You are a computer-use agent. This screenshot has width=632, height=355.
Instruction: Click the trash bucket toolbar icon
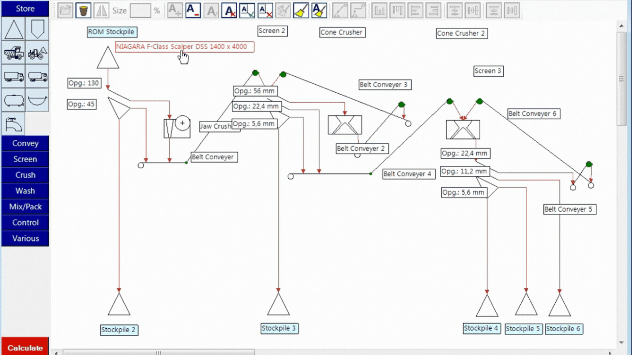coord(83,11)
